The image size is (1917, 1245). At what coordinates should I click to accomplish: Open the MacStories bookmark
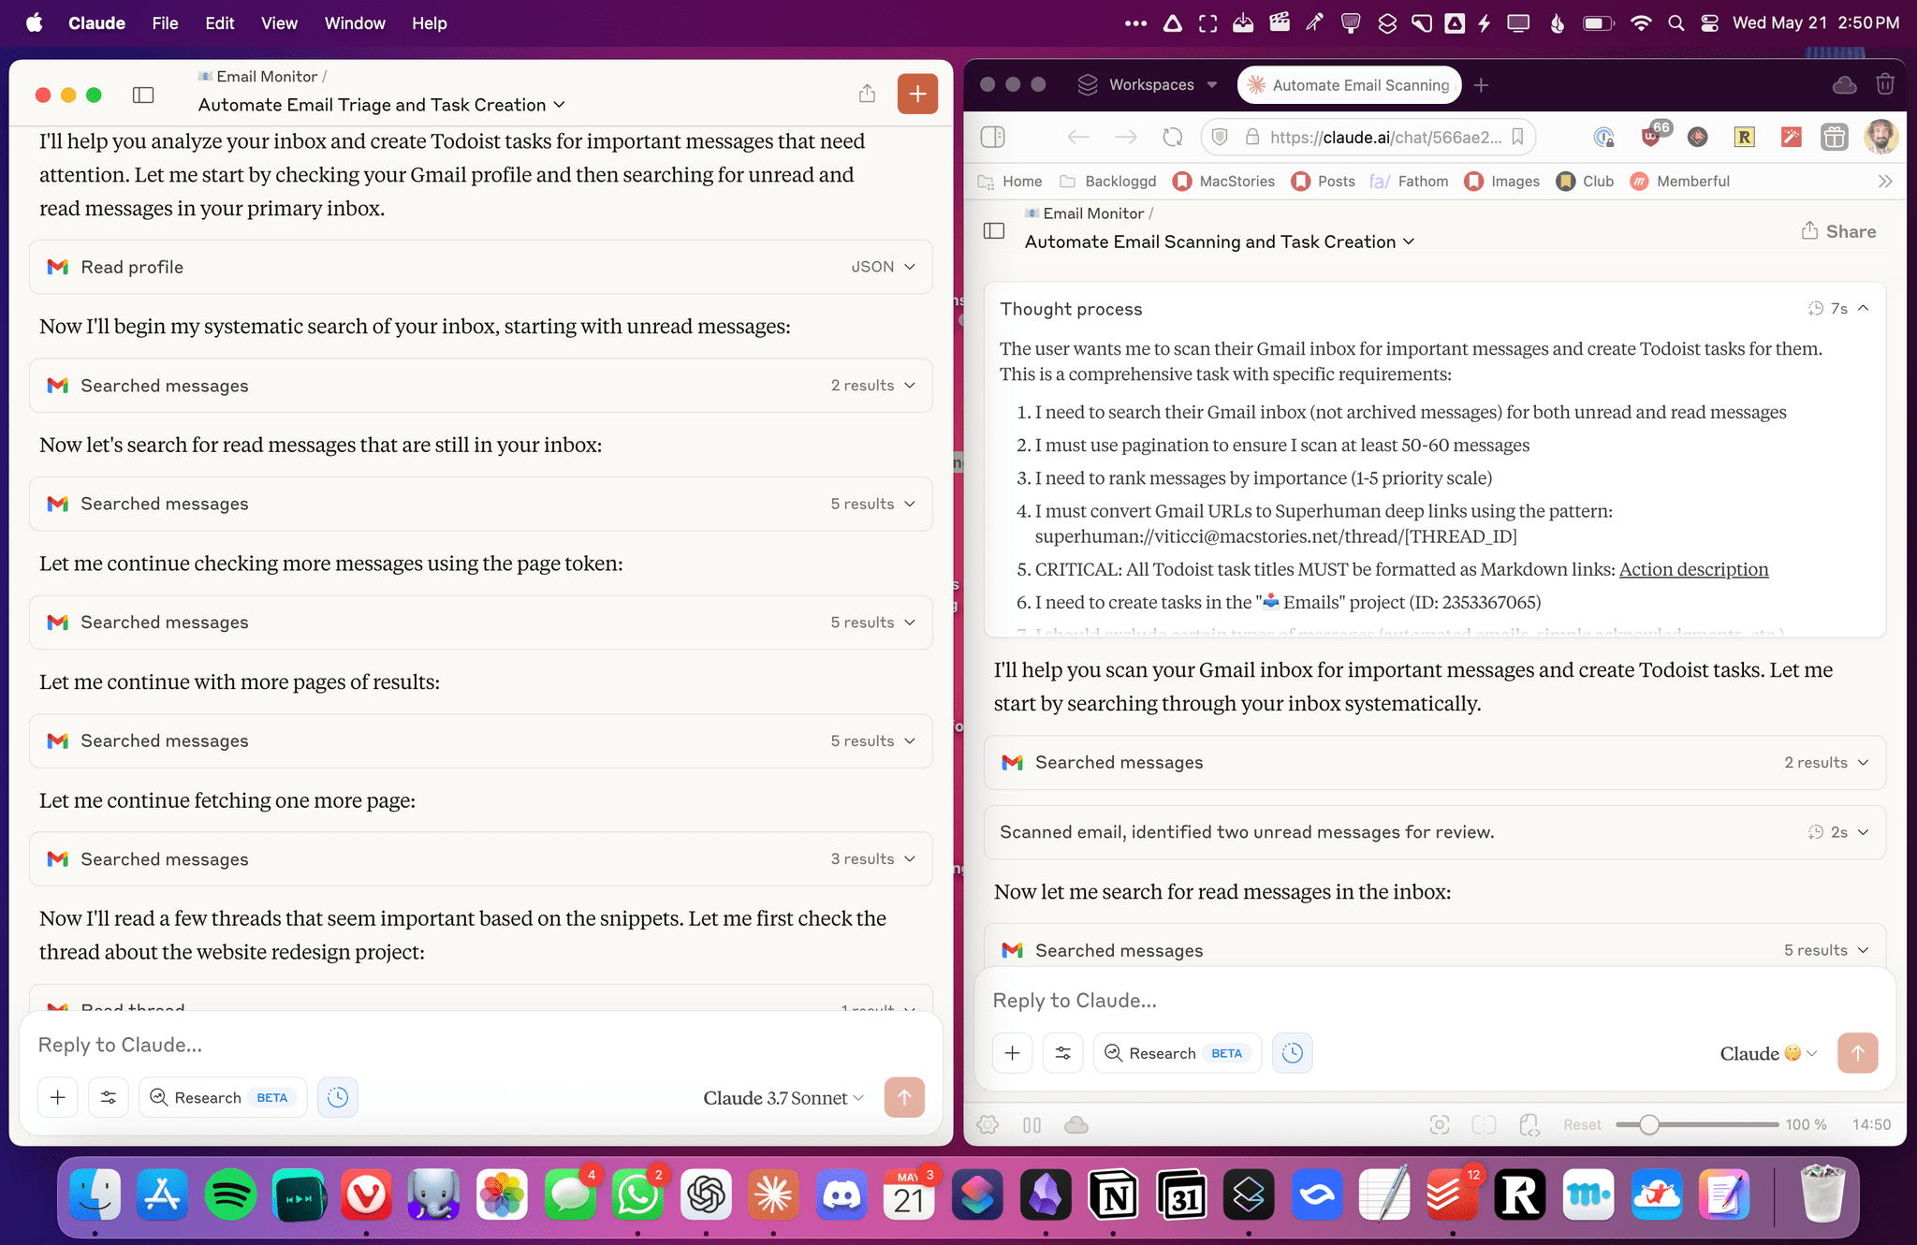[x=1224, y=181]
